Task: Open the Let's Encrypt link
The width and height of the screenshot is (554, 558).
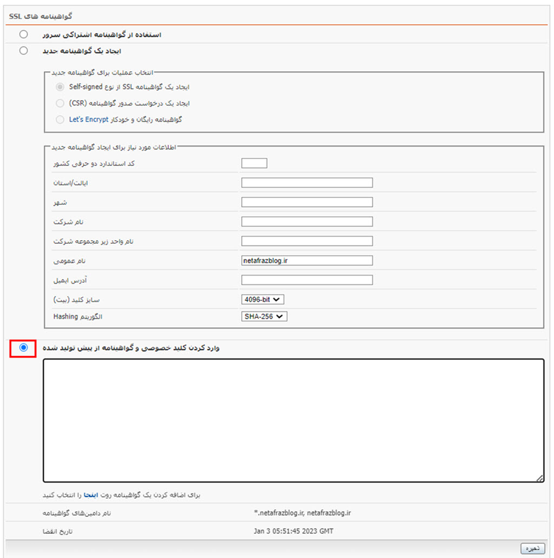Action: (x=88, y=119)
